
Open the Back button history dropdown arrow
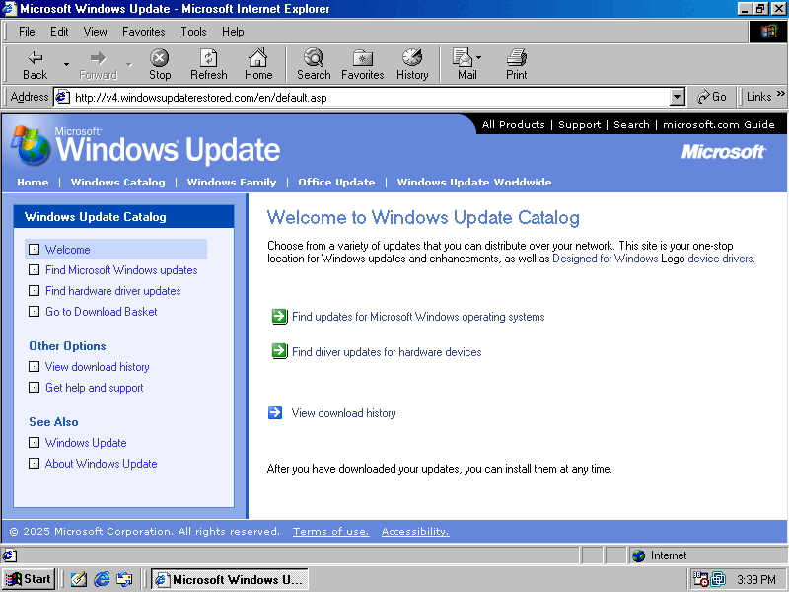coord(66,64)
